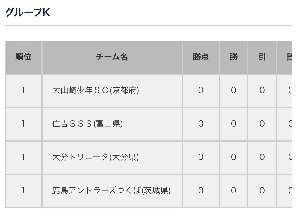Viewport: 297px width, 213px height.
Task: Click 勝点 value for 住吉SSS
Action: click(201, 124)
